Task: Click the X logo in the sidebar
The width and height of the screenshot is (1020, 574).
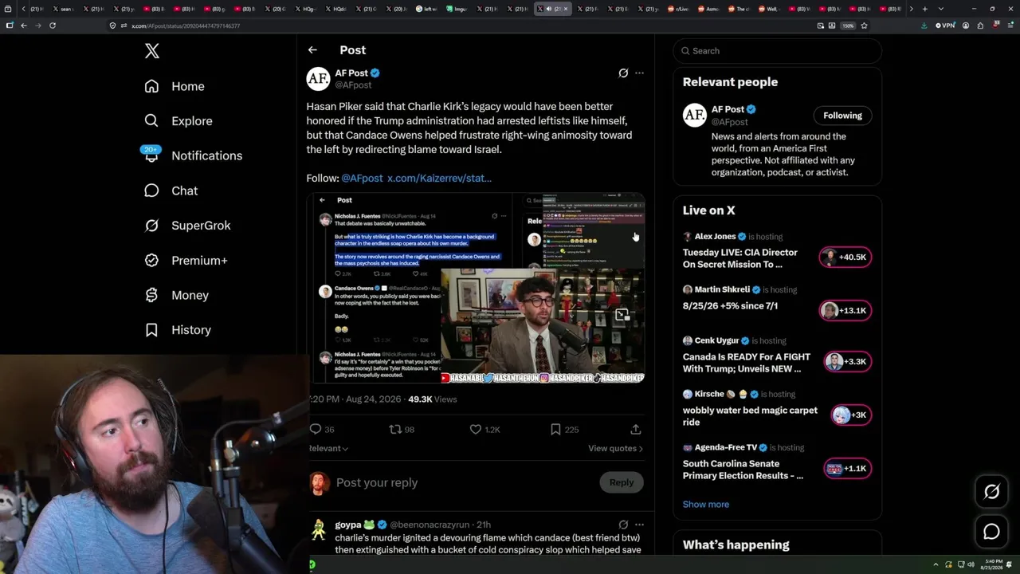Action: (152, 51)
